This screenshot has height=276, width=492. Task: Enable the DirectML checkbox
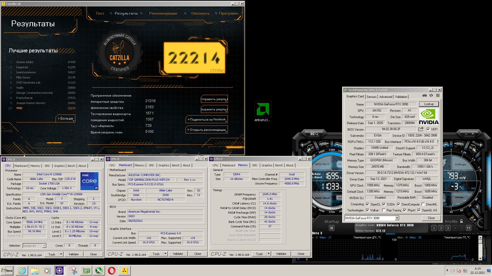click(423, 204)
